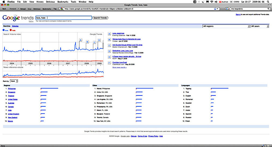Open the File menu

[x=19, y=2]
